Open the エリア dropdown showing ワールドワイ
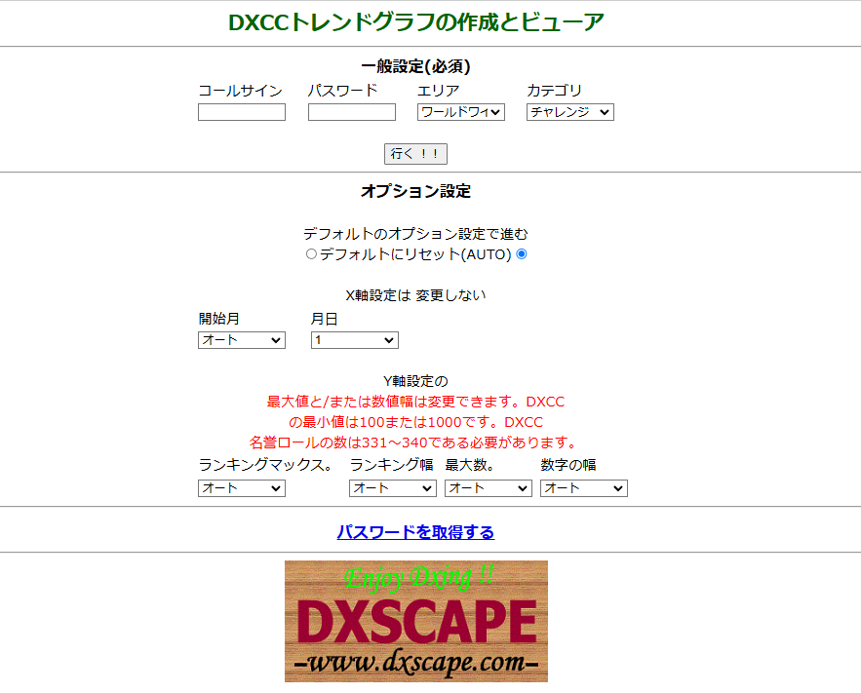 click(x=460, y=112)
